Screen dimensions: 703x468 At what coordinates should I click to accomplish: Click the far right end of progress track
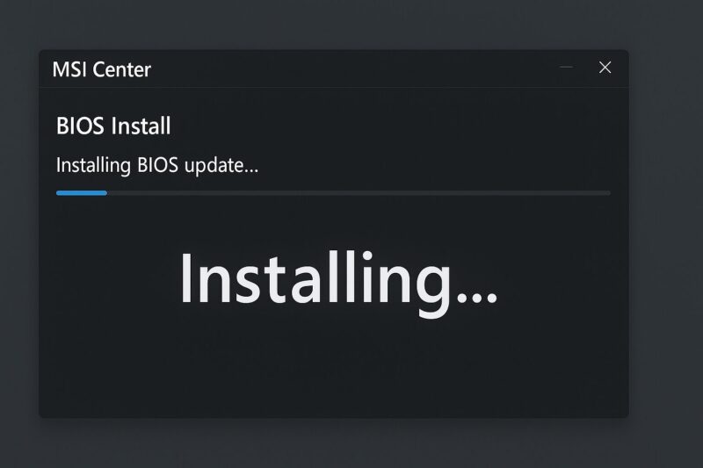click(x=607, y=193)
